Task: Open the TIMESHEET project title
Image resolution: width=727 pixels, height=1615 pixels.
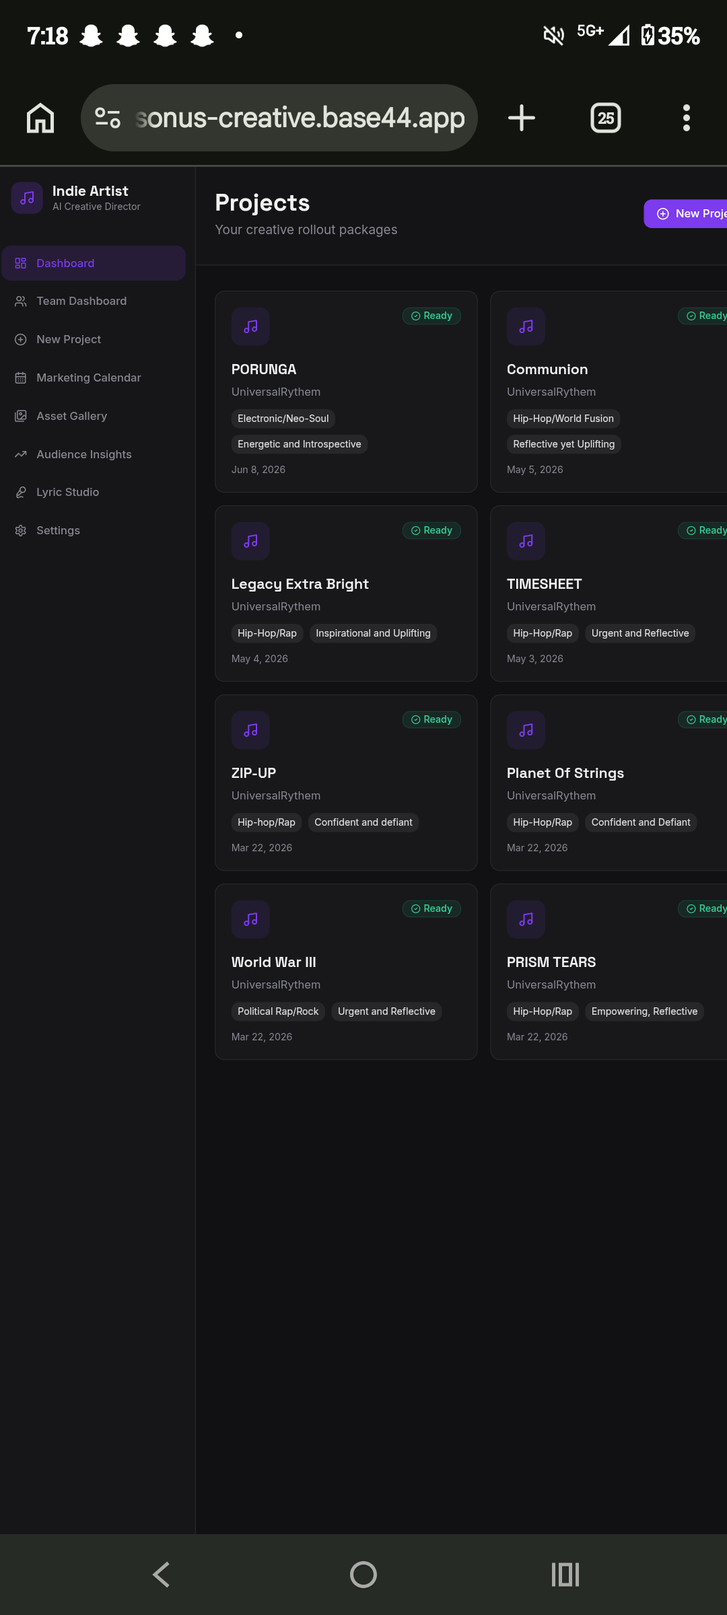Action: [545, 584]
